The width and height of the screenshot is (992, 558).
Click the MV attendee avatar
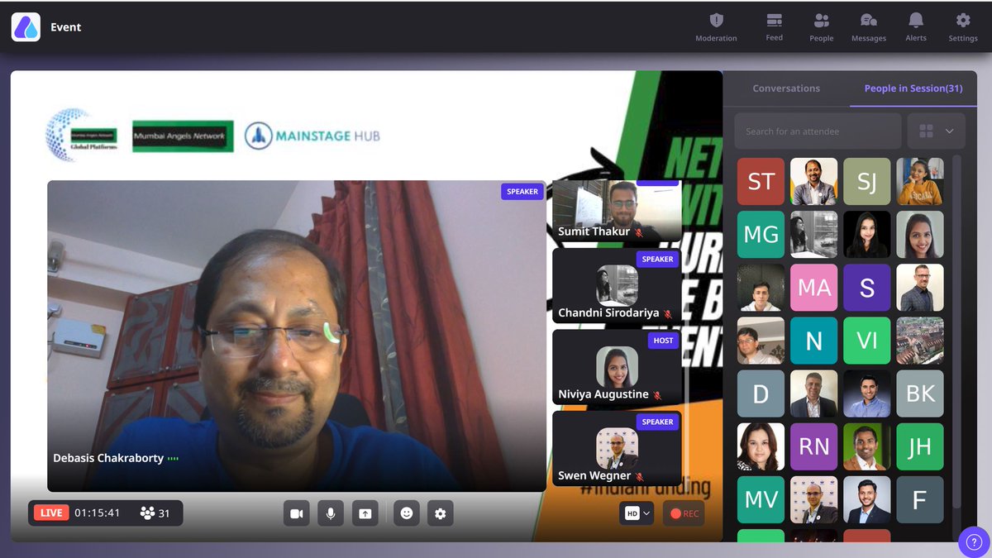(x=761, y=499)
